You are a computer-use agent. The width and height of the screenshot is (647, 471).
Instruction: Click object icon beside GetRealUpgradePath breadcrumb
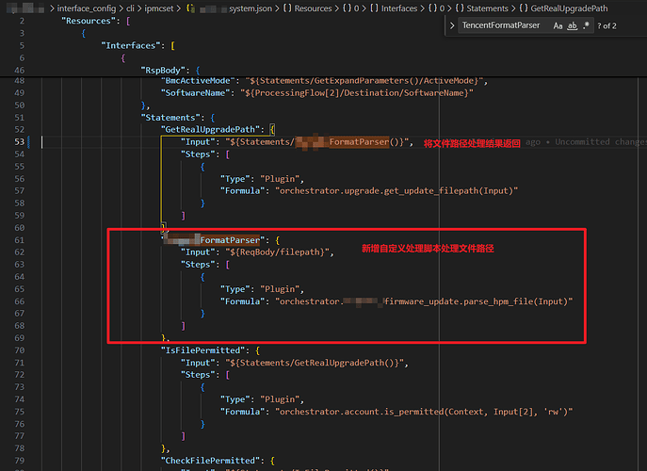click(x=524, y=8)
